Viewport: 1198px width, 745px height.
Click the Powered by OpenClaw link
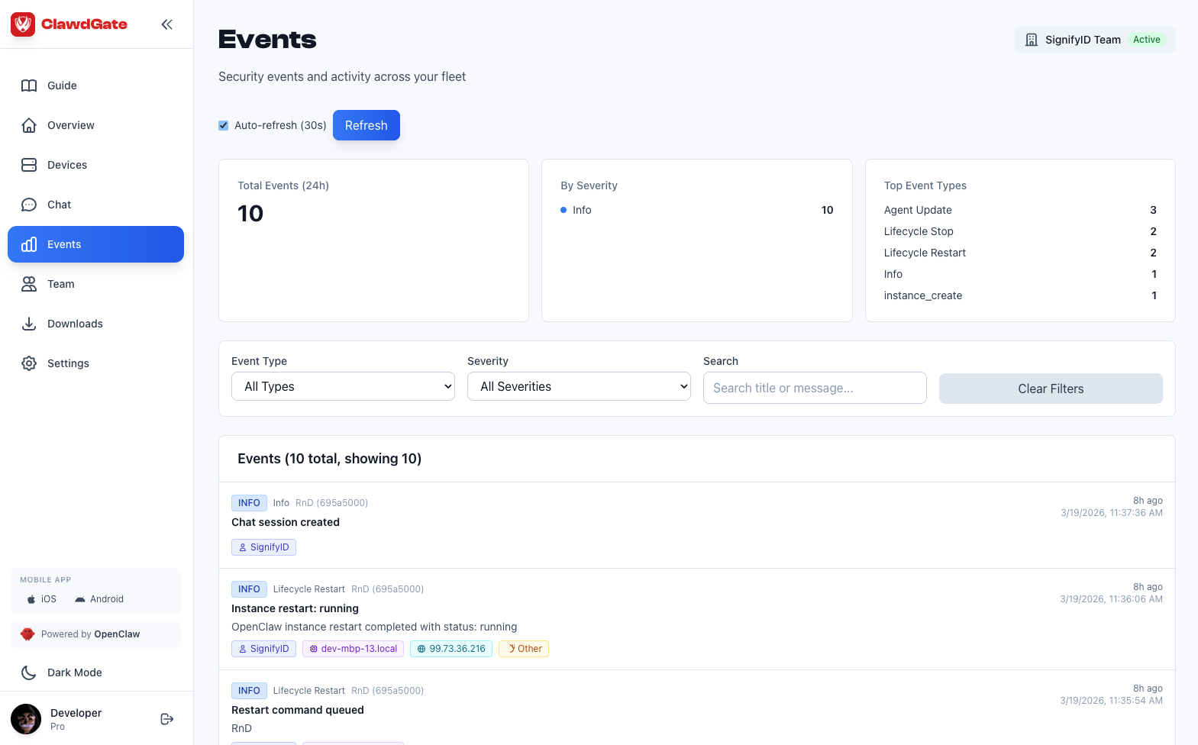point(95,634)
